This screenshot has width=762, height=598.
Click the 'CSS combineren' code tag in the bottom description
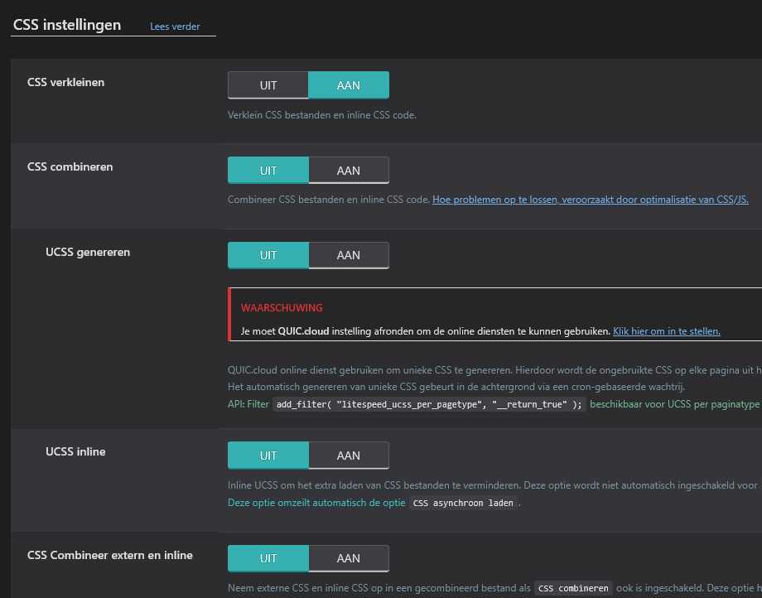pos(575,589)
